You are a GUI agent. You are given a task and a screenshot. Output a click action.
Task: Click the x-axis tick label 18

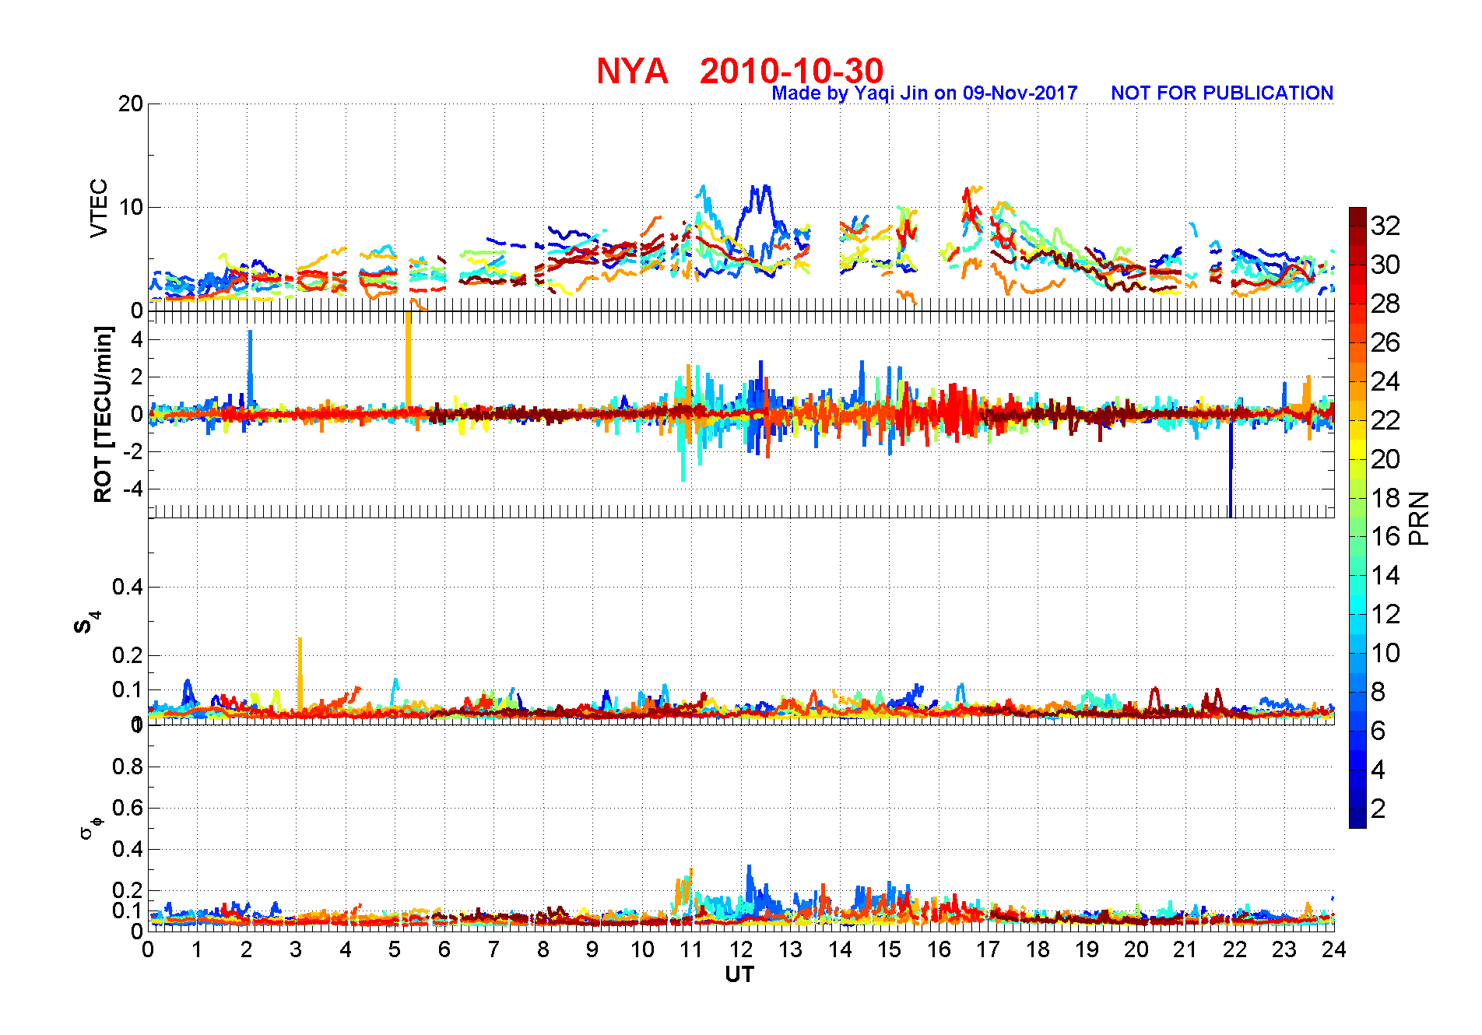1038,949
